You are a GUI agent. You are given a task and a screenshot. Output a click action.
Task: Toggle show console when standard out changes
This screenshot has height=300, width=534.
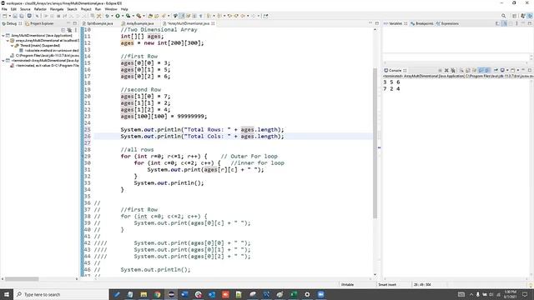[x=481, y=70]
